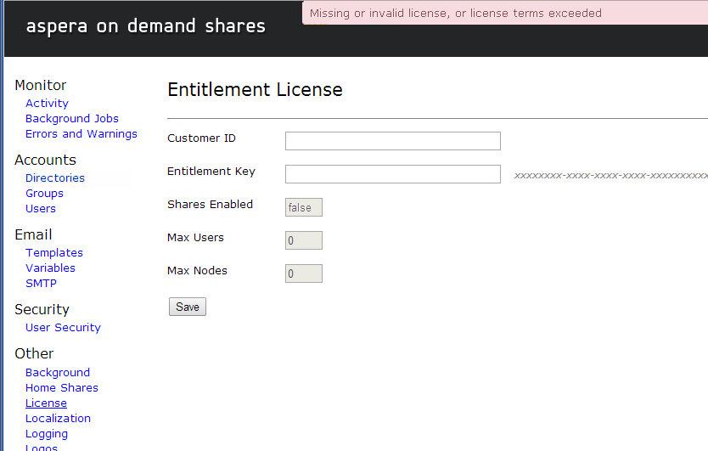
Task: Open Background link under Other
Action: [58, 372]
